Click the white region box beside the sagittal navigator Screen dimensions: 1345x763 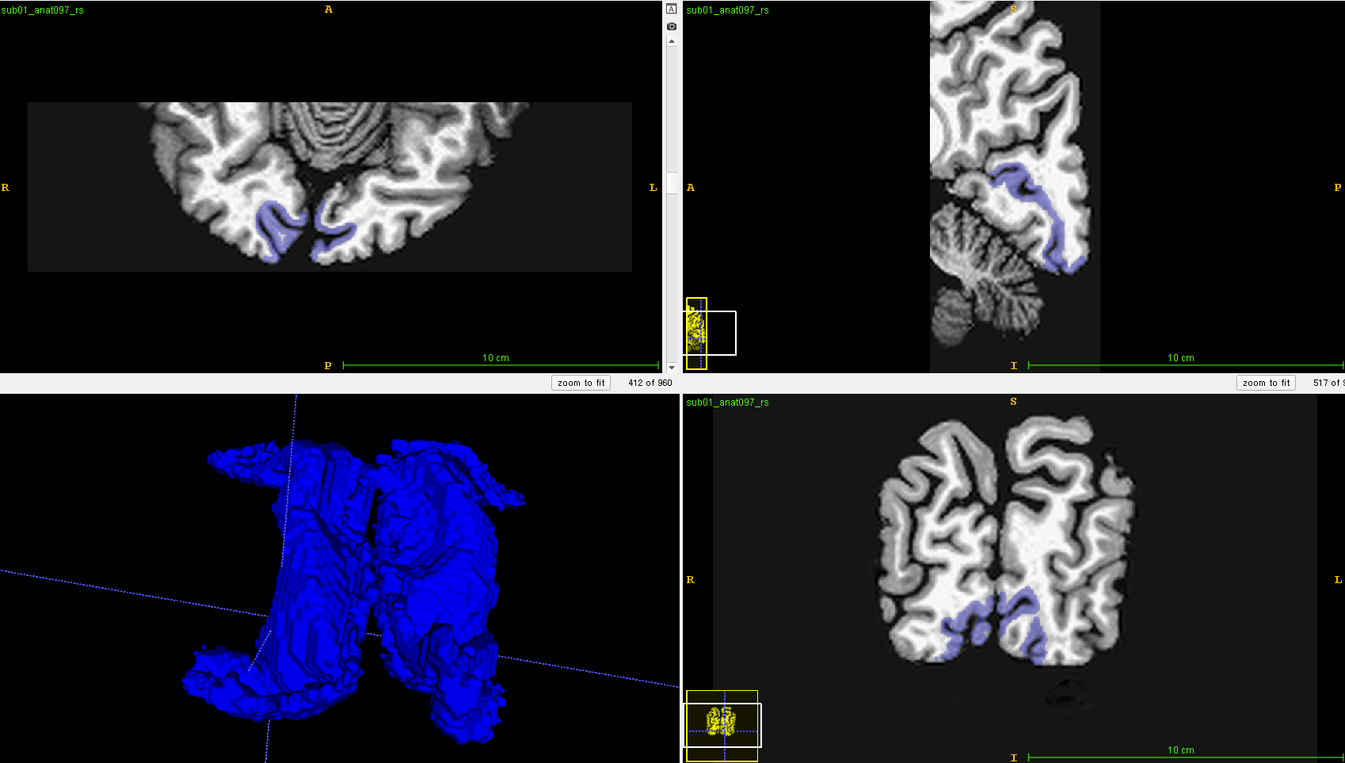722,333
